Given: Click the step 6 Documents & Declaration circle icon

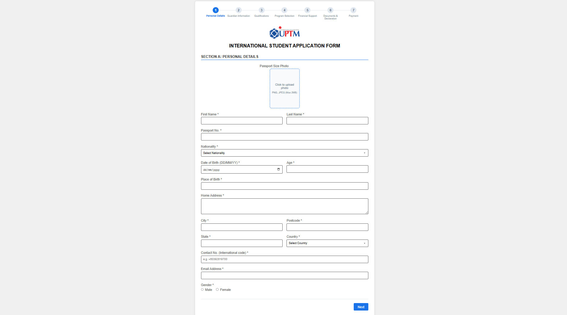Looking at the screenshot, I should (330, 10).
